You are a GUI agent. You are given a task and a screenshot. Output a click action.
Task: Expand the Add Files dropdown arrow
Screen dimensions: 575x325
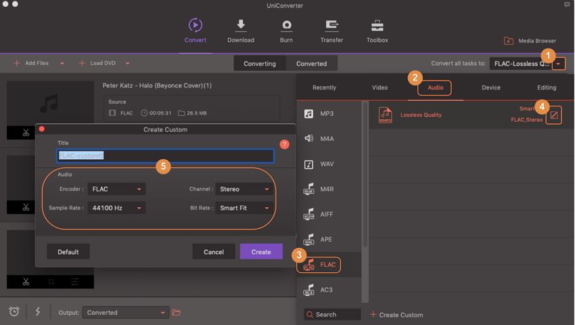click(62, 64)
